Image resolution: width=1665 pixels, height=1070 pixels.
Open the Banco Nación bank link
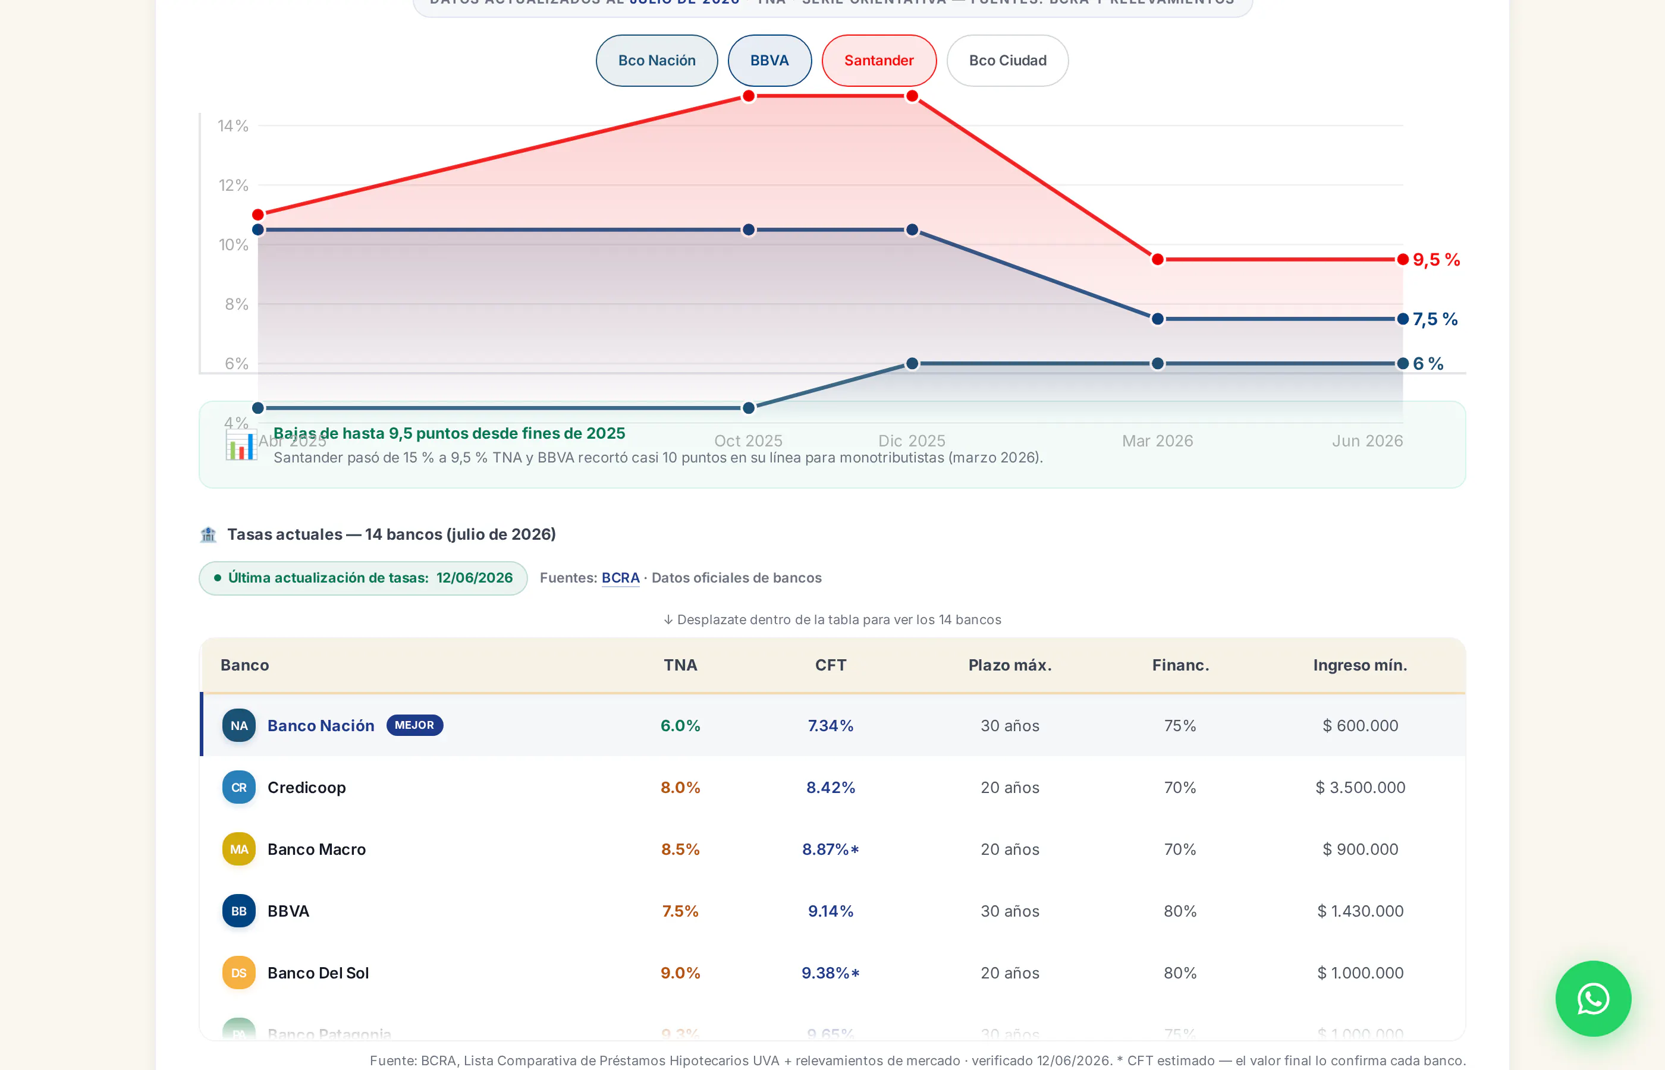click(321, 725)
